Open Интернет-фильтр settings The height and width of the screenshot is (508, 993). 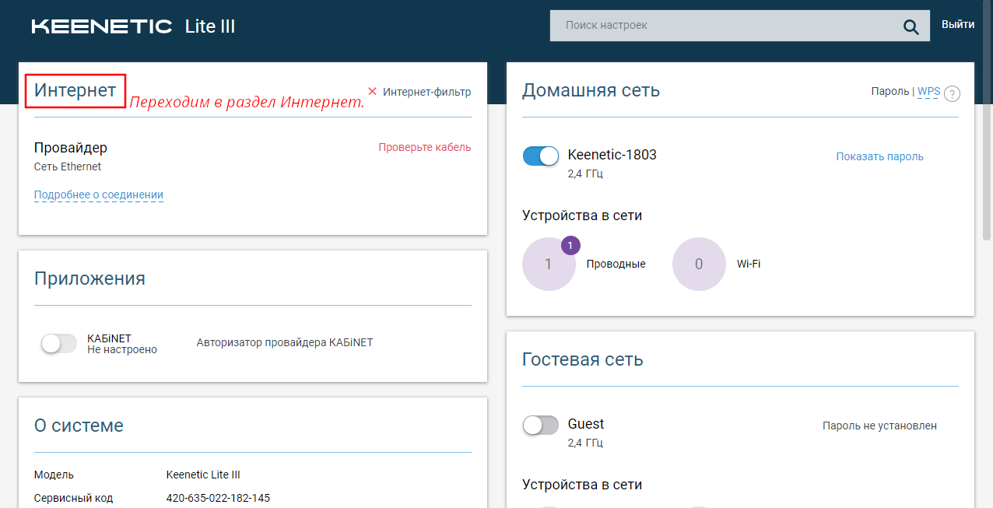(x=426, y=92)
